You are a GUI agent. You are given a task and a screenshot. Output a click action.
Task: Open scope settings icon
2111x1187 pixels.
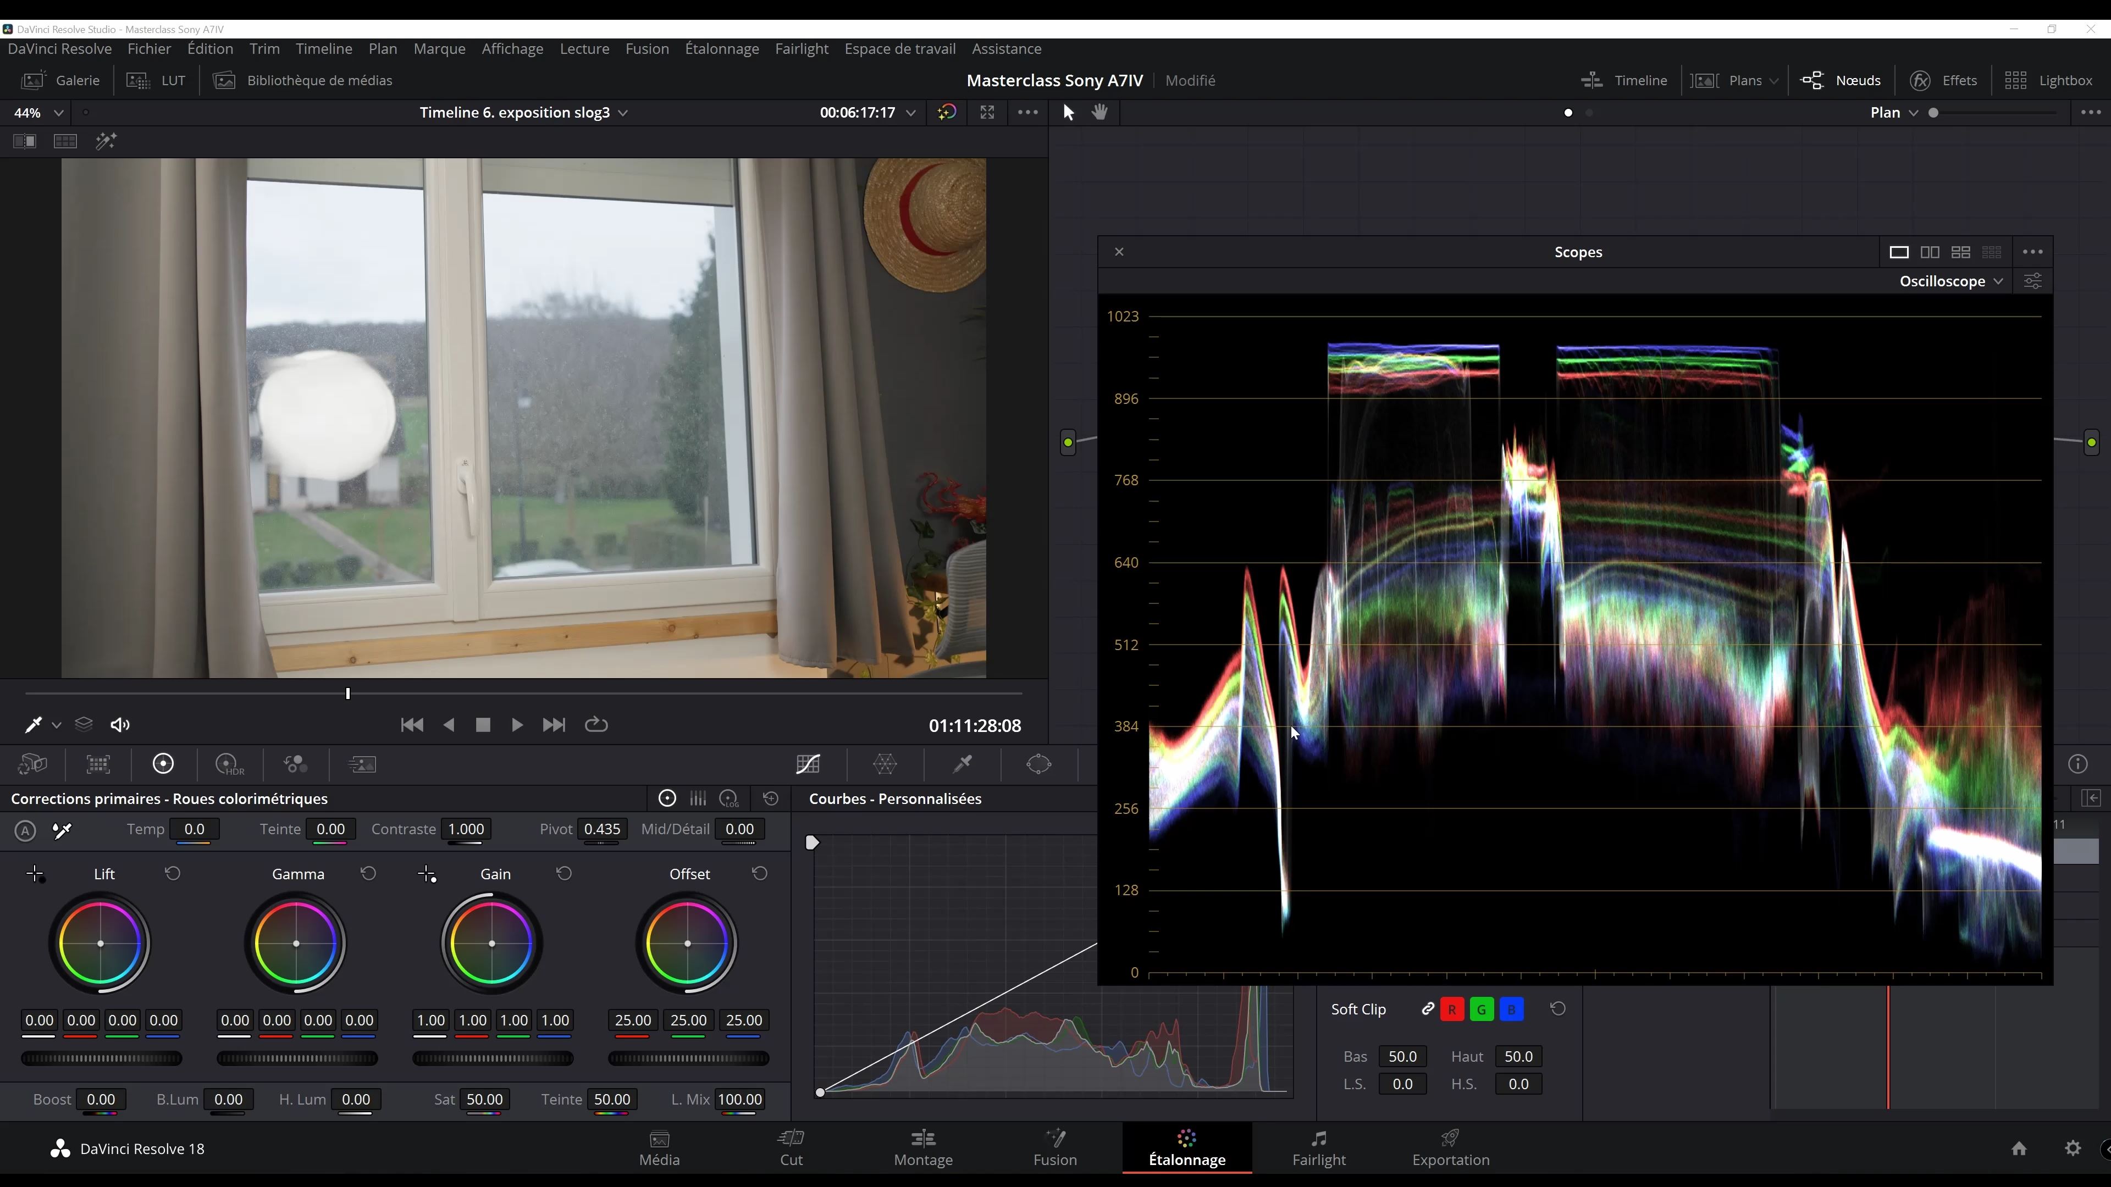[x=2032, y=281]
